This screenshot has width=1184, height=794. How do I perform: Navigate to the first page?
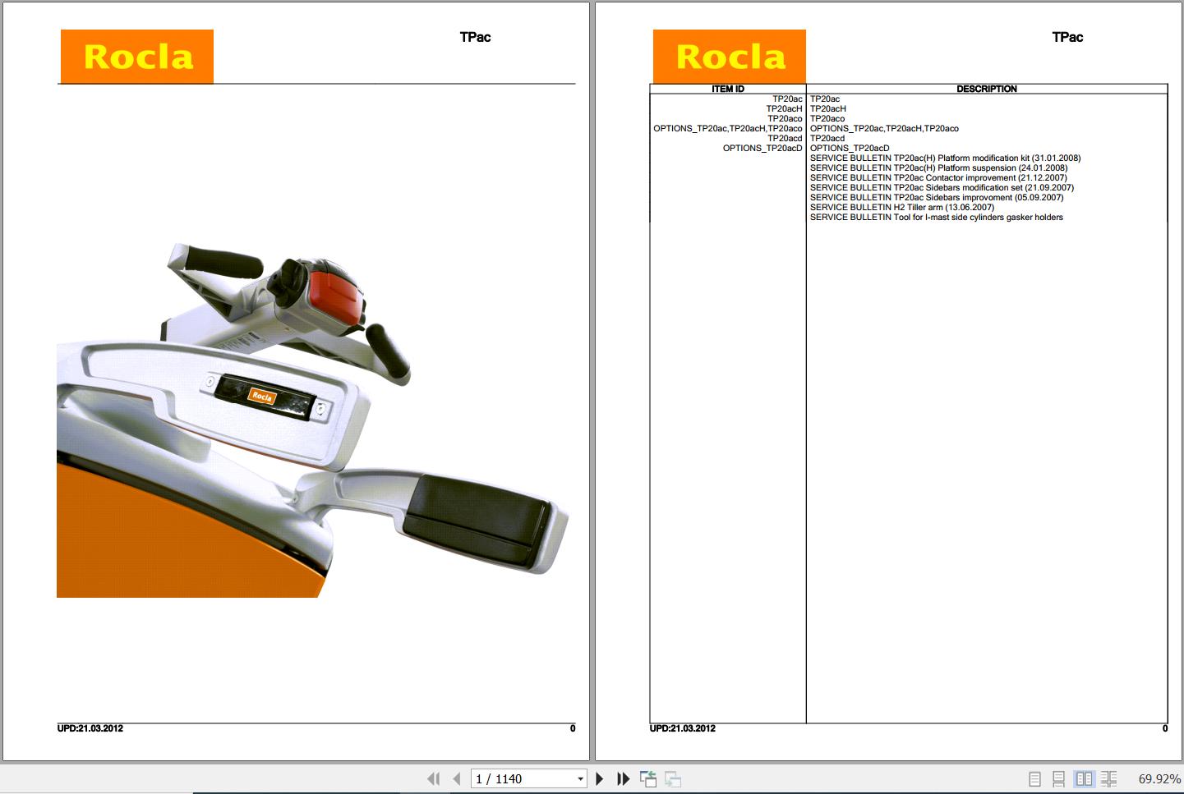(434, 778)
